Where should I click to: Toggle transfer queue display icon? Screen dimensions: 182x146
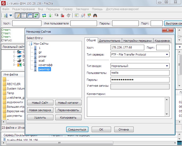(x=36, y=15)
